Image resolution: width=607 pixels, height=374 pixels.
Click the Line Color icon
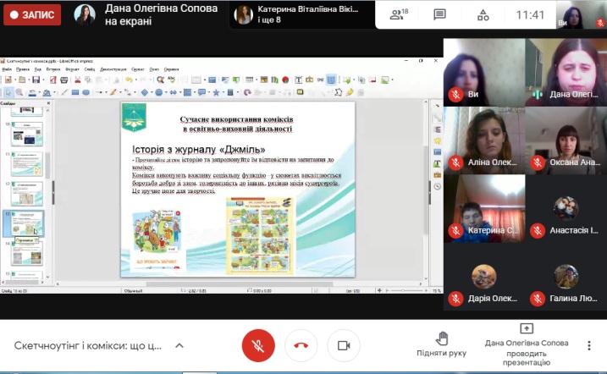tap(32, 92)
